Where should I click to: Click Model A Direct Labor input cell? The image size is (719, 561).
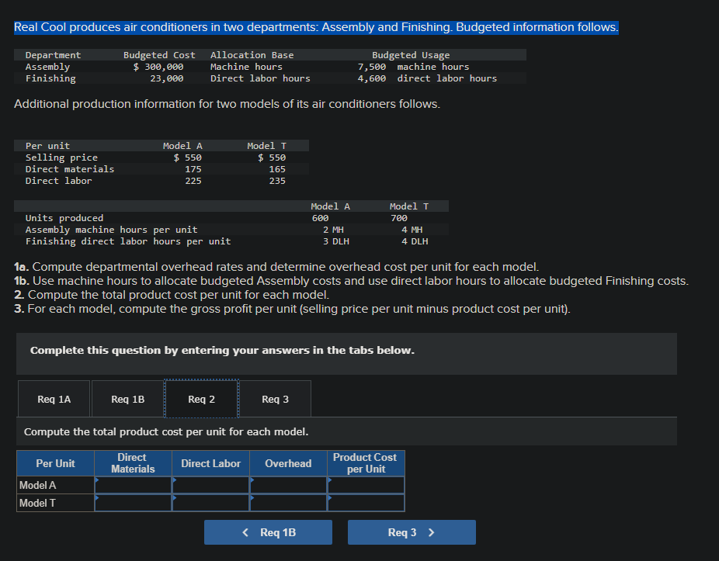click(211, 485)
